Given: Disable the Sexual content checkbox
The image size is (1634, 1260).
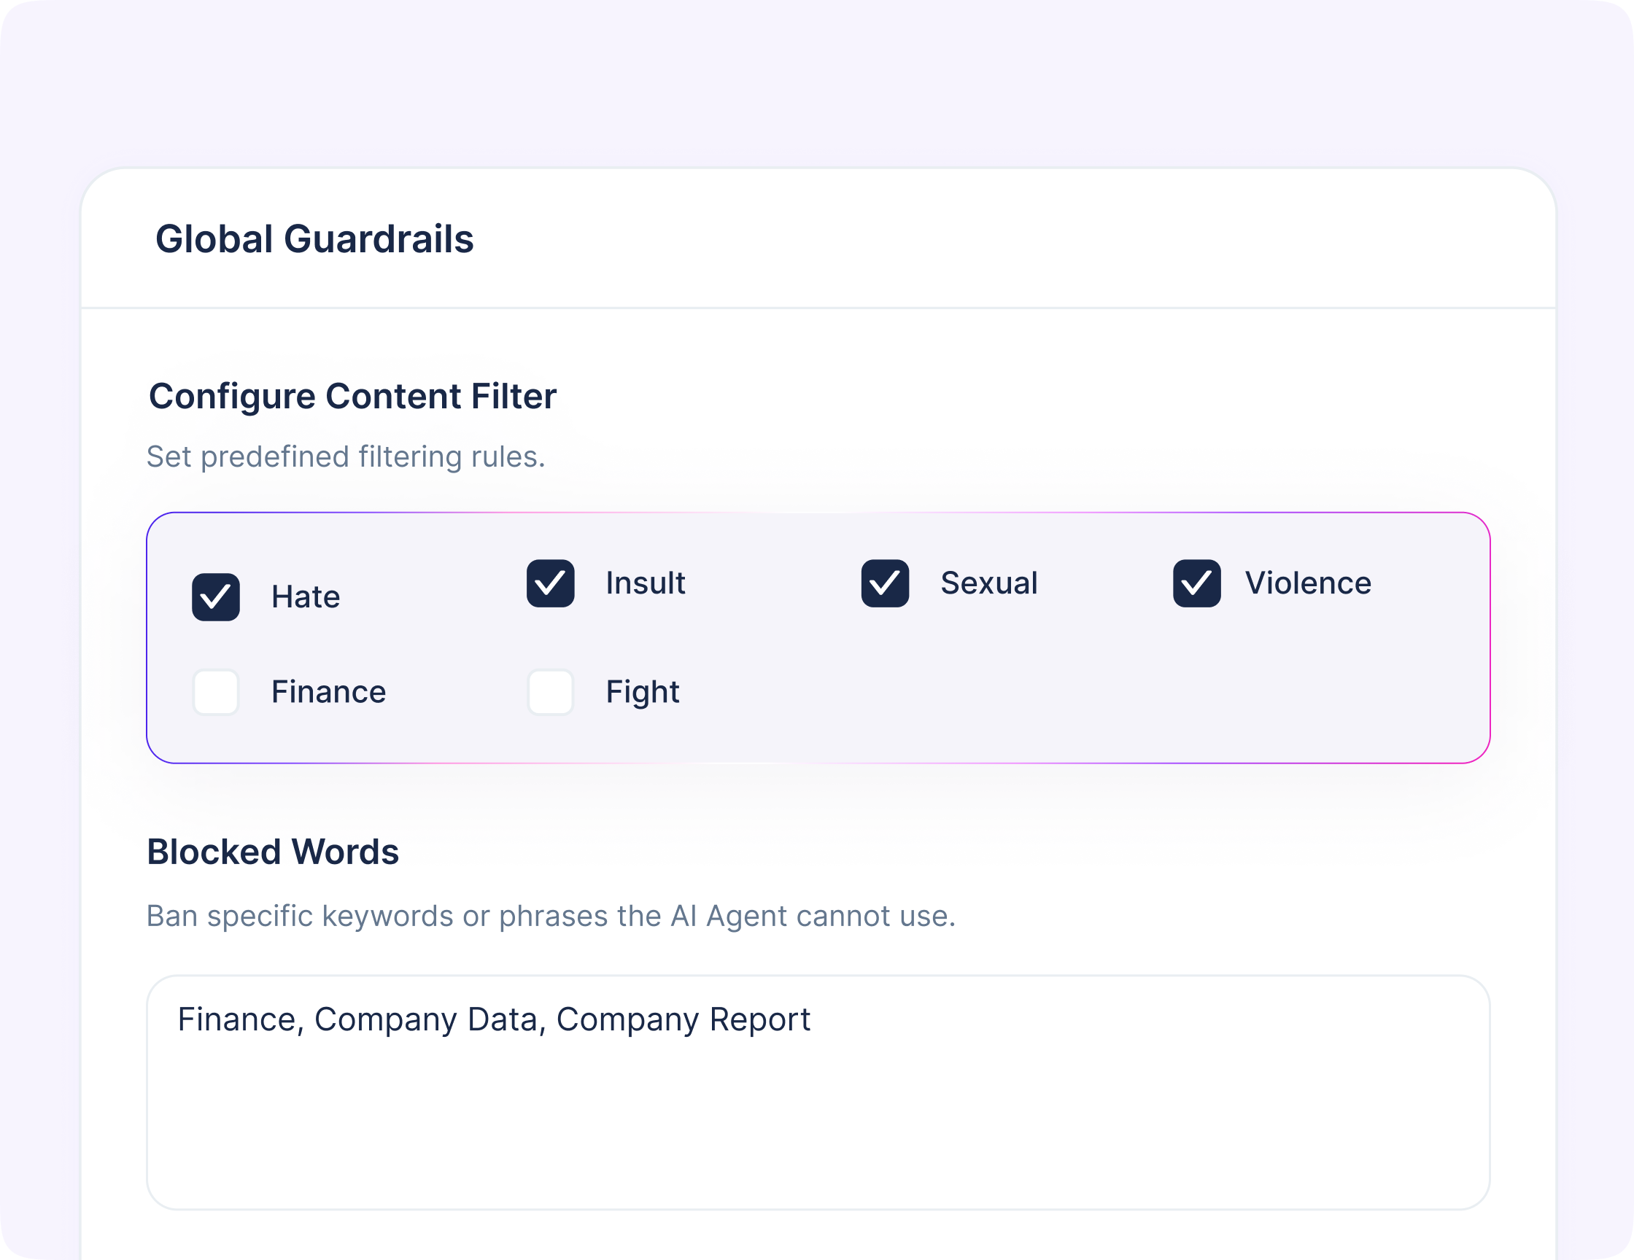Looking at the screenshot, I should click(x=884, y=583).
